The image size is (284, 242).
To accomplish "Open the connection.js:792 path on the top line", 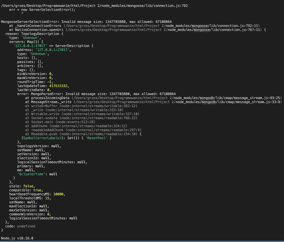I will point(94,5).
